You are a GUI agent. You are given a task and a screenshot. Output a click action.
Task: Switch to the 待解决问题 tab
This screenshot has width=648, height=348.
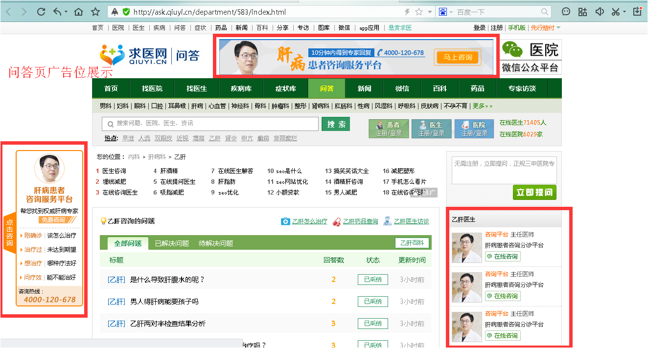coord(216,243)
